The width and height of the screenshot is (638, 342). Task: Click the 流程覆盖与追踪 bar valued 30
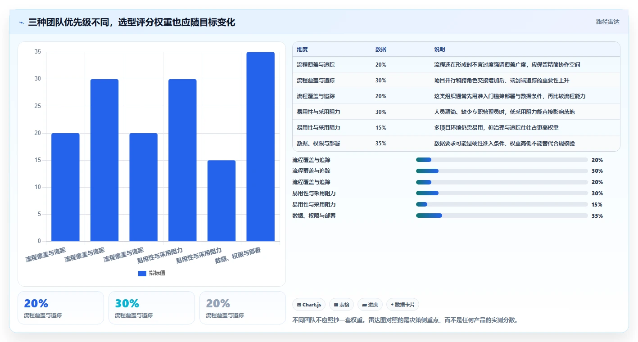point(104,160)
